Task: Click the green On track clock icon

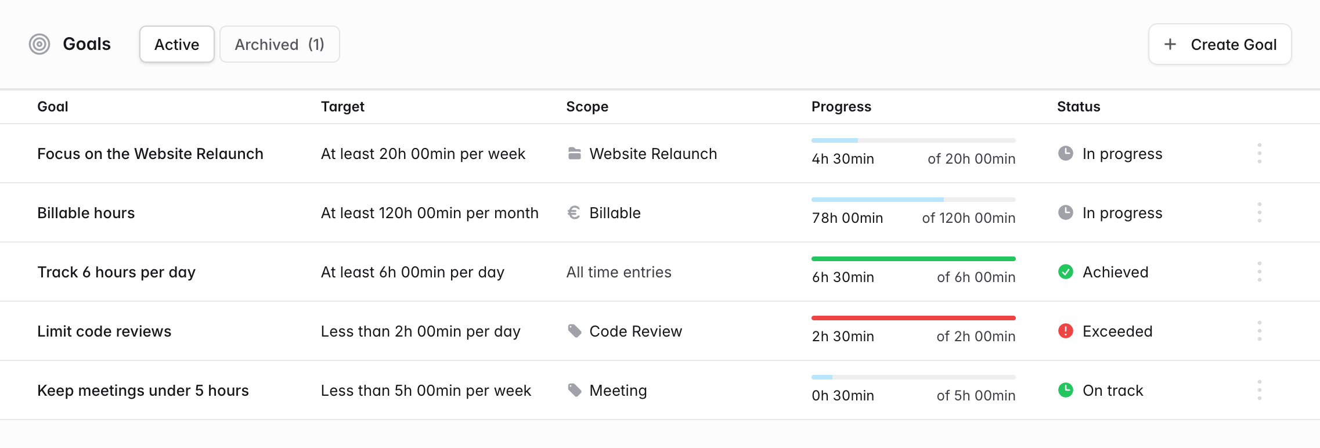Action: (1066, 390)
